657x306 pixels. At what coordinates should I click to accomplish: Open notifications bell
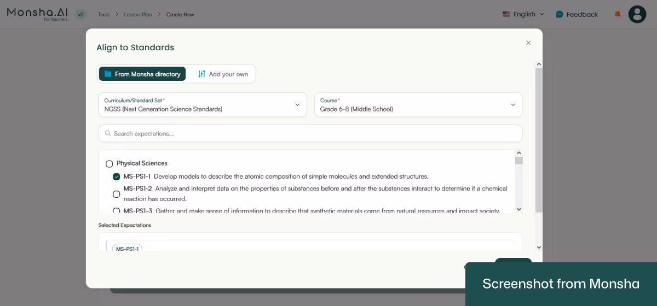pyautogui.click(x=618, y=14)
